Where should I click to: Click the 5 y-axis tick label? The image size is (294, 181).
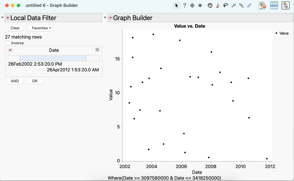click(x=119, y=127)
